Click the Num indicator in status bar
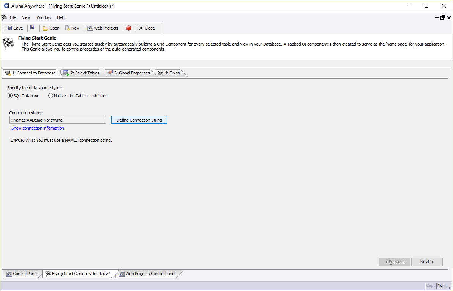Screen dimensions: 453x291 tap(442, 286)
